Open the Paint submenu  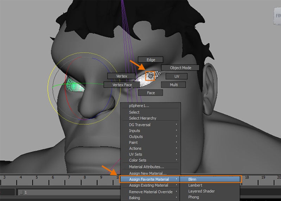(151, 143)
